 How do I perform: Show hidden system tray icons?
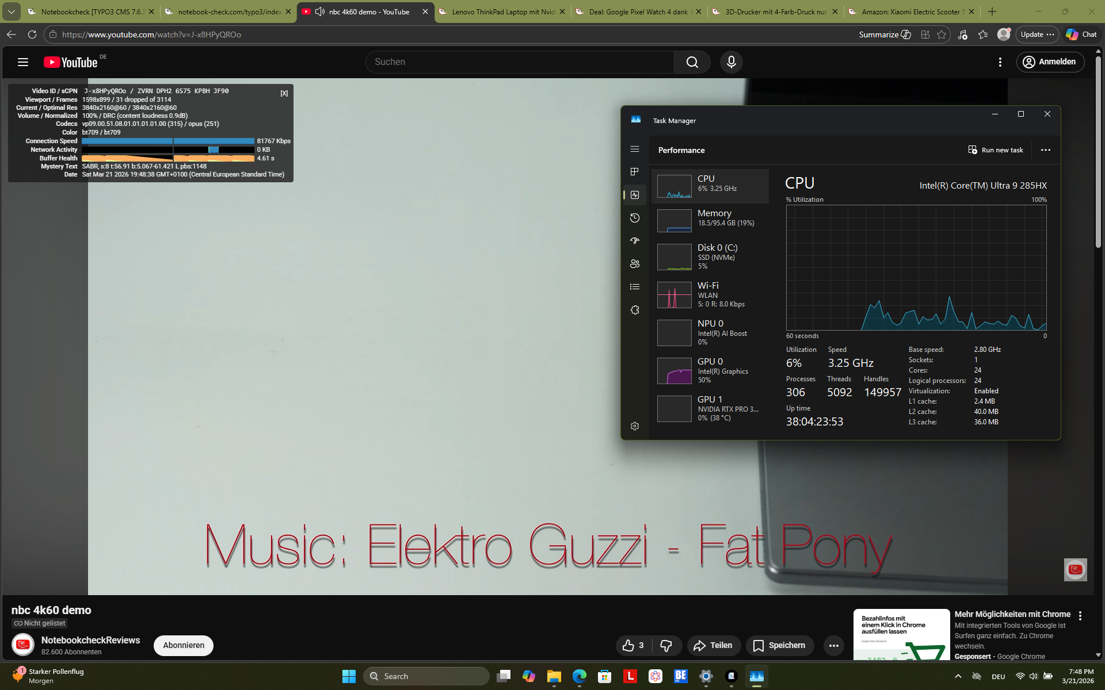point(958,676)
